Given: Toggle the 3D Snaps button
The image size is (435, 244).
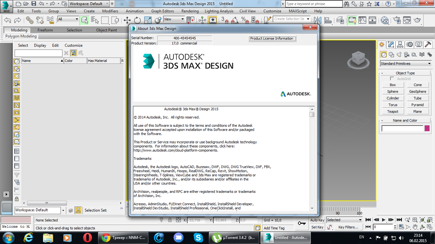Looking at the screenshot, I should coord(225,20).
